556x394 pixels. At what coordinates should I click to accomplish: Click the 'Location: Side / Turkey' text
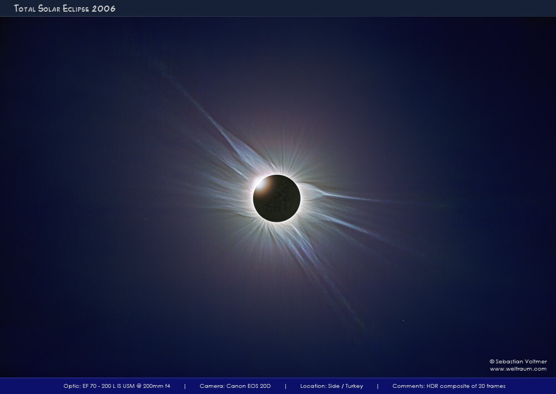pos(331,386)
